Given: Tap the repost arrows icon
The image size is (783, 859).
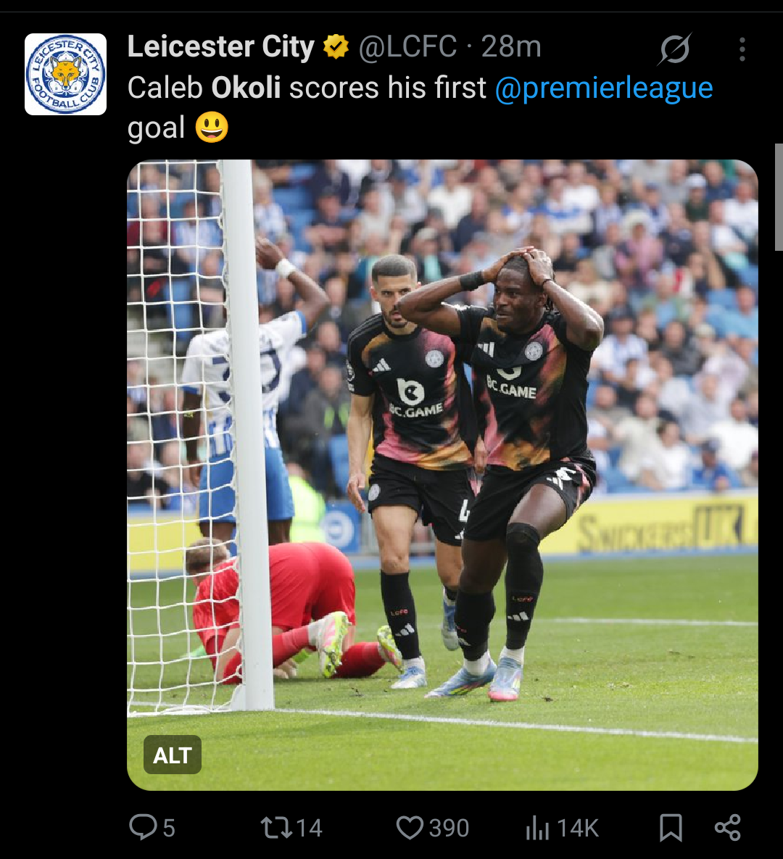Looking at the screenshot, I should click(276, 828).
